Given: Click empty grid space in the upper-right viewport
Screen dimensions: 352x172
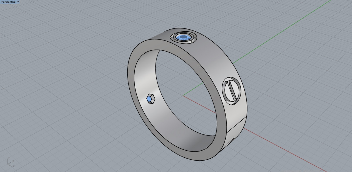Looking at the screenshot, I should tap(308, 59).
